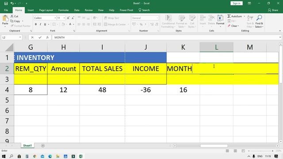The height and width of the screenshot is (159, 283).
Task: Click the Excel icon in the taskbar
Action: point(81,156)
